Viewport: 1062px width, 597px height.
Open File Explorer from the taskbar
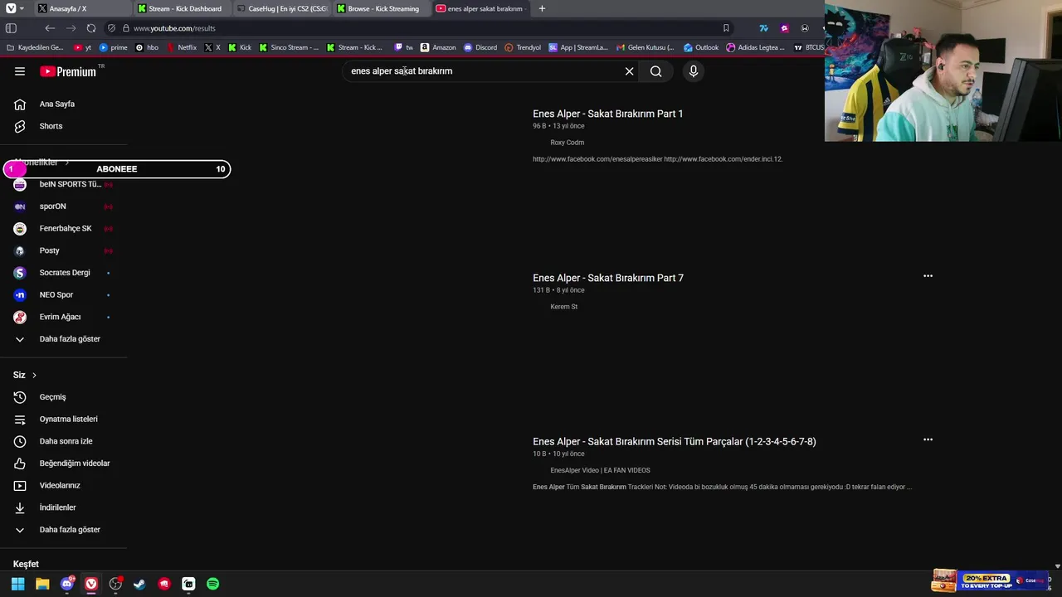(x=42, y=584)
